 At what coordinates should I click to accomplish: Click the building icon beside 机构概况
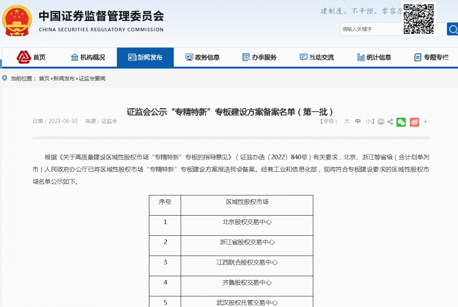75,57
